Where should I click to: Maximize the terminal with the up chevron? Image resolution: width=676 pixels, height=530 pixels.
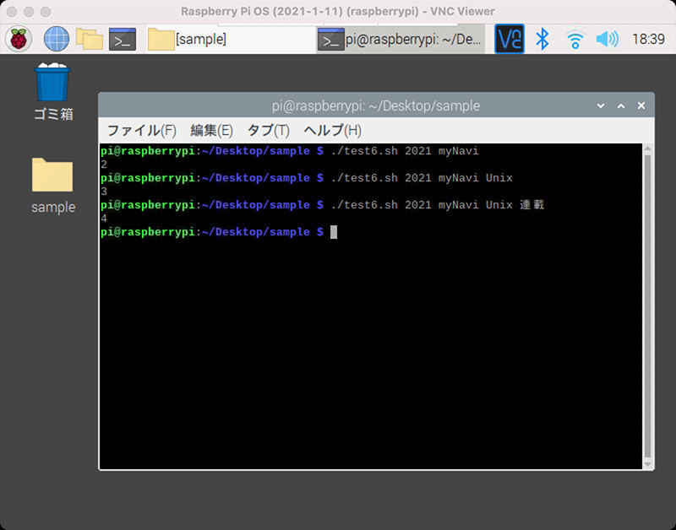(621, 105)
